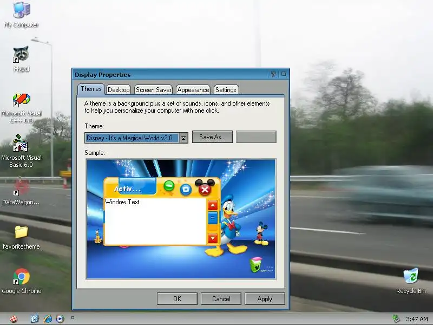The height and width of the screenshot is (325, 433).
Task: Open the DataWagon shortcut icon
Action: pos(21,192)
